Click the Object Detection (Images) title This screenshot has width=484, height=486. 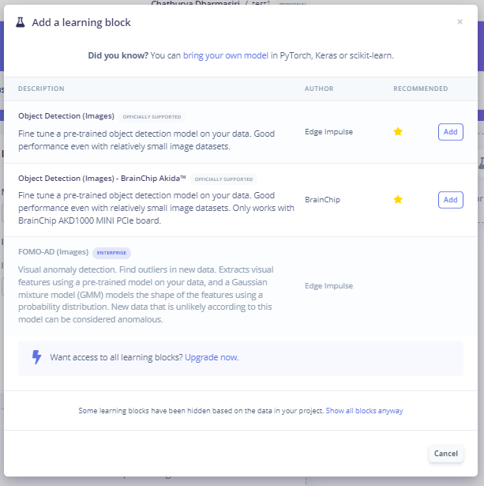(x=66, y=116)
